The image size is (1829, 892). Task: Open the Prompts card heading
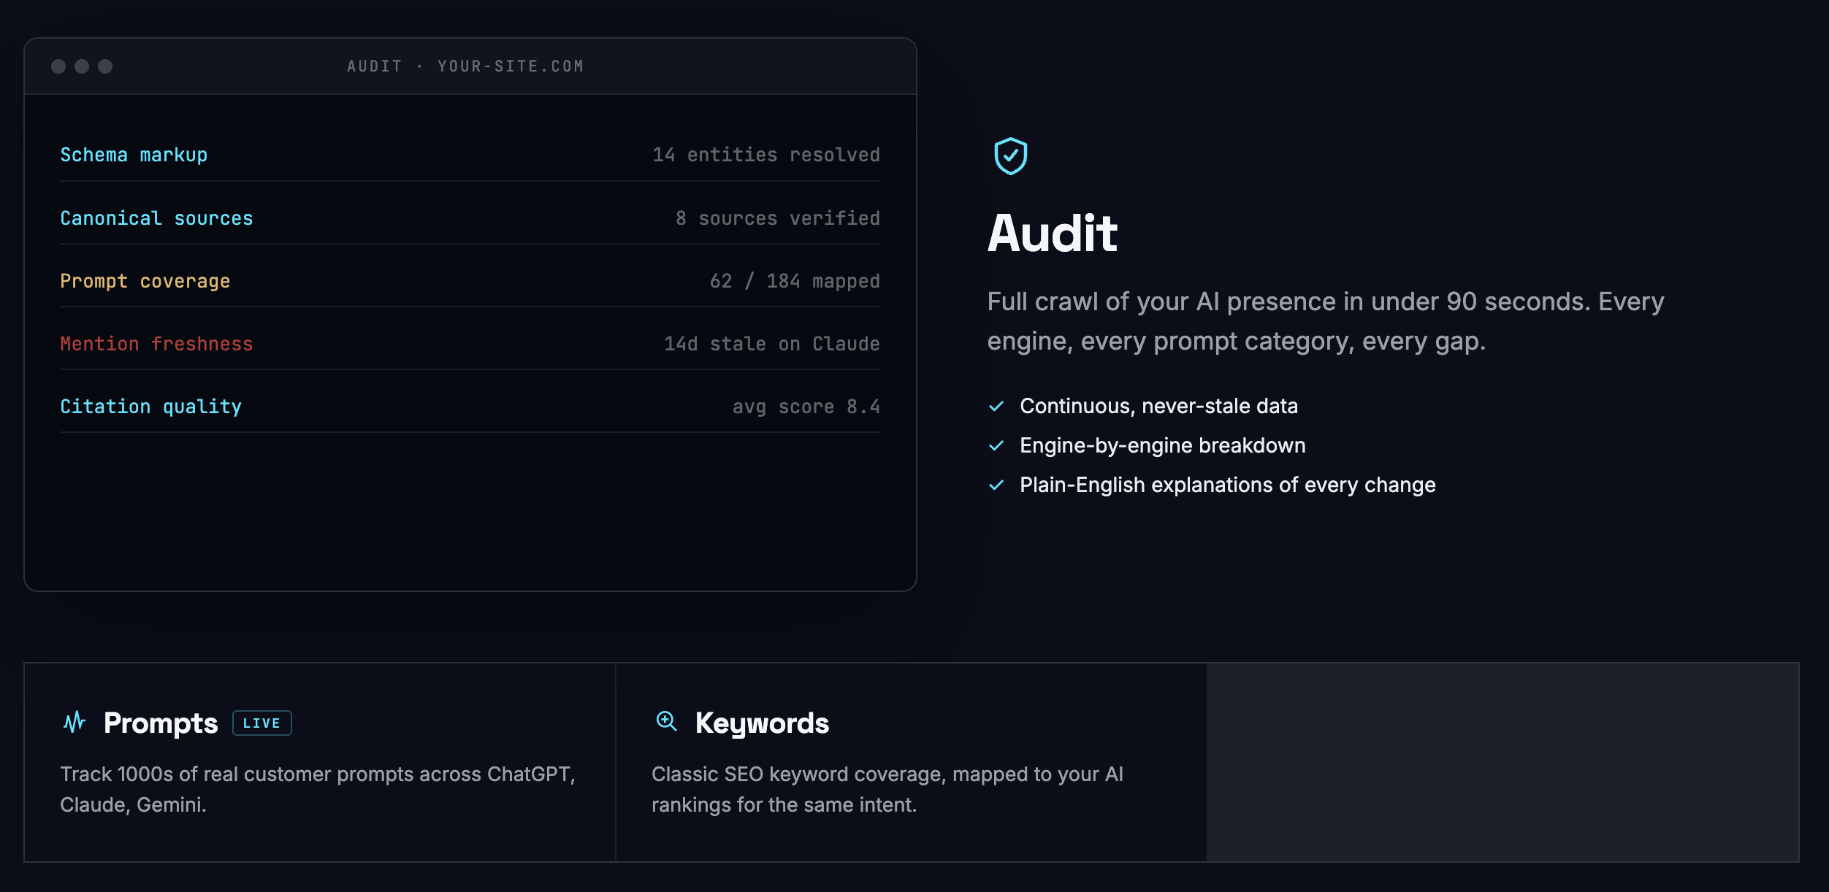pos(161,723)
